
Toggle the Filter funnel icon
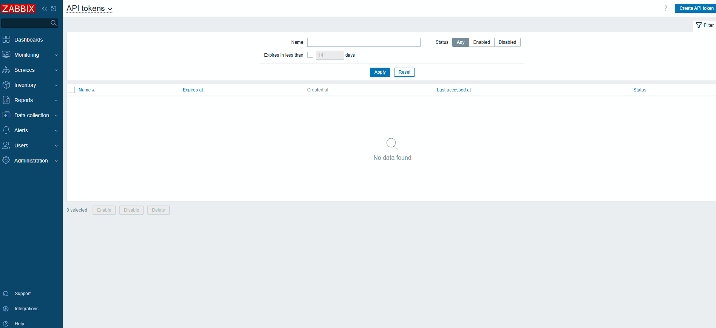tap(699, 25)
